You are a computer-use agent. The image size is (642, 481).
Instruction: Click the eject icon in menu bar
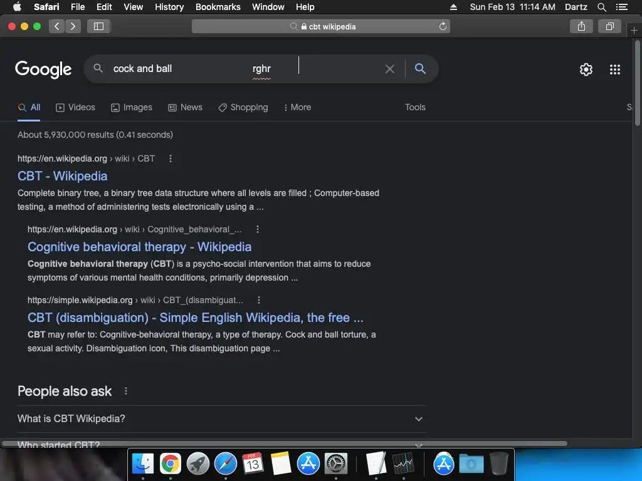click(453, 7)
